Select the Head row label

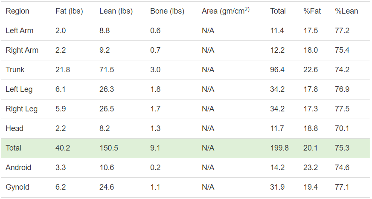tap(15, 128)
